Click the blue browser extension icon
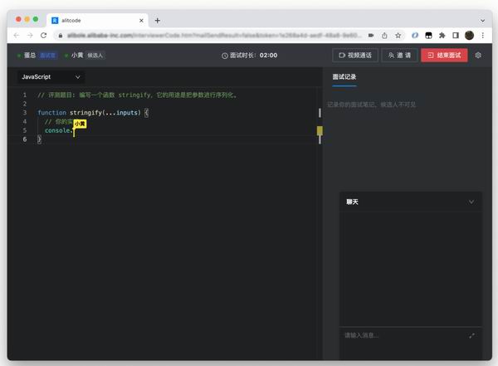Screen dimensions: 498x366 pyautogui.click(x=415, y=36)
